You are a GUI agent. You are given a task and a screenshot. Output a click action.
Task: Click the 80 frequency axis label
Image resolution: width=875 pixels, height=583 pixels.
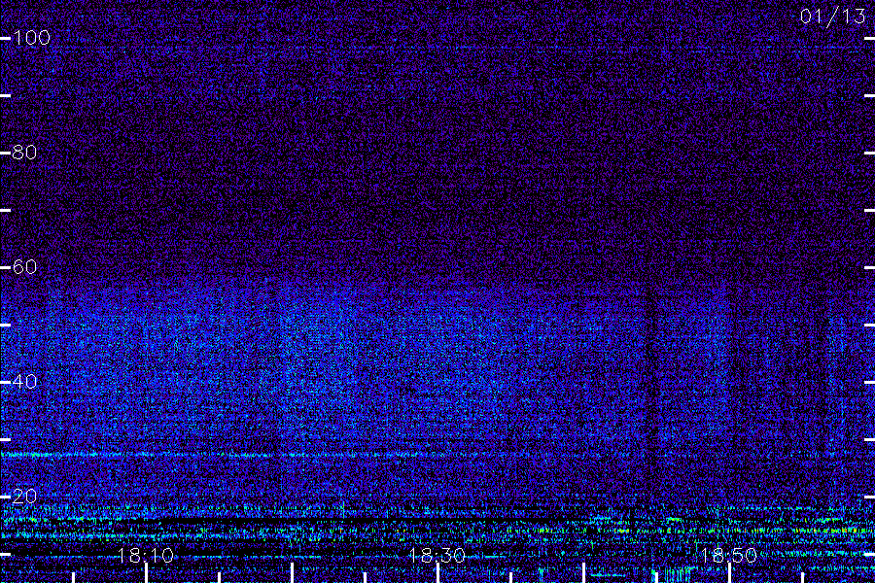[24, 153]
